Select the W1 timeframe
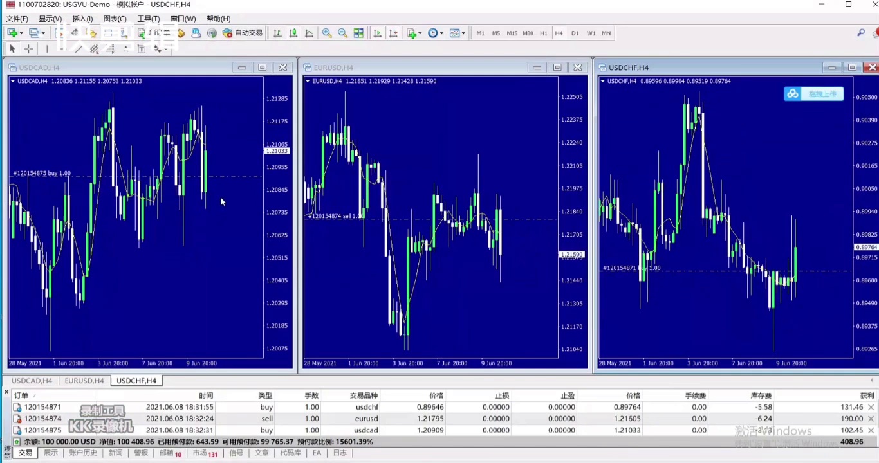 tap(591, 33)
